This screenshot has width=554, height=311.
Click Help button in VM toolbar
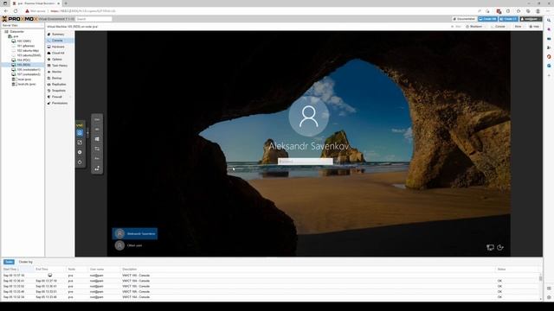coord(535,27)
